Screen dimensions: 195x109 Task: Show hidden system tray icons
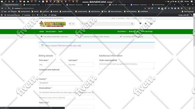(166, 1)
